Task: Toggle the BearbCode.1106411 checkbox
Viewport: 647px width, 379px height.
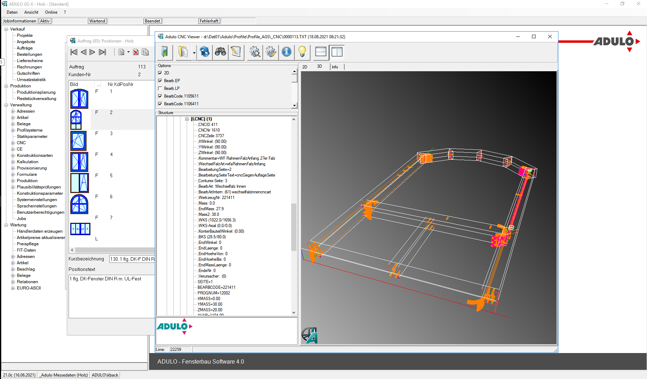Action: pos(160,104)
